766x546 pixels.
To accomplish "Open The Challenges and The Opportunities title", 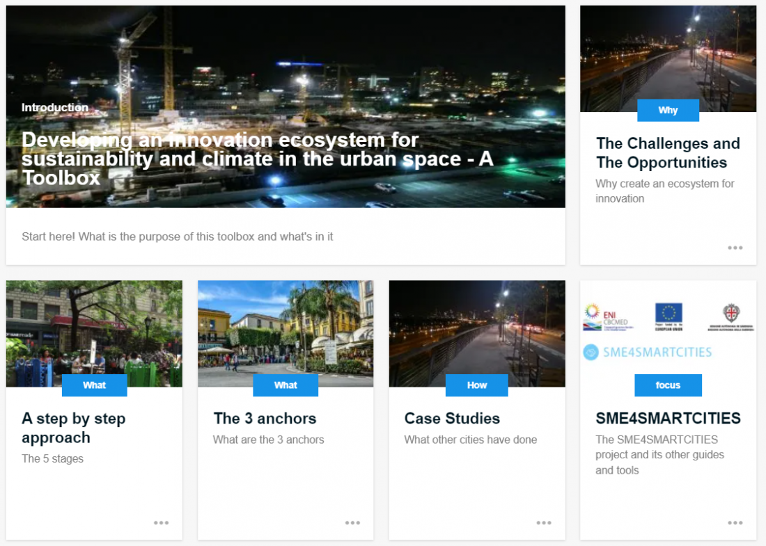I will [668, 153].
